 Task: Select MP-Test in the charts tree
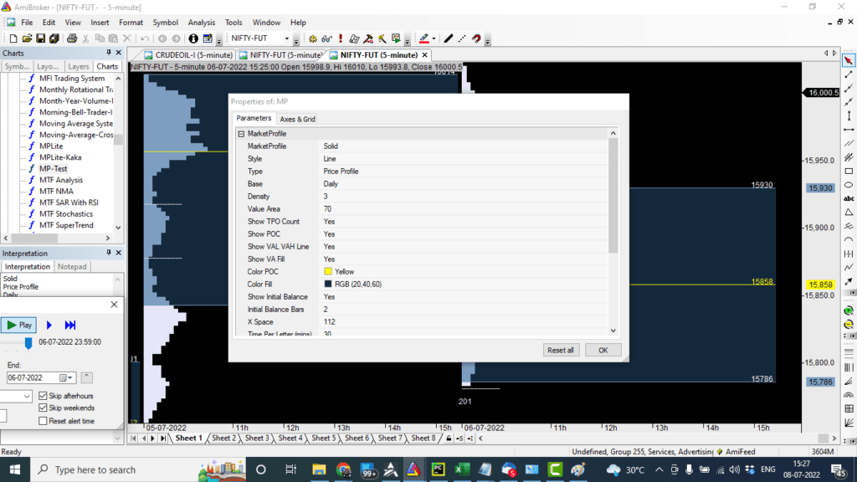(x=53, y=169)
